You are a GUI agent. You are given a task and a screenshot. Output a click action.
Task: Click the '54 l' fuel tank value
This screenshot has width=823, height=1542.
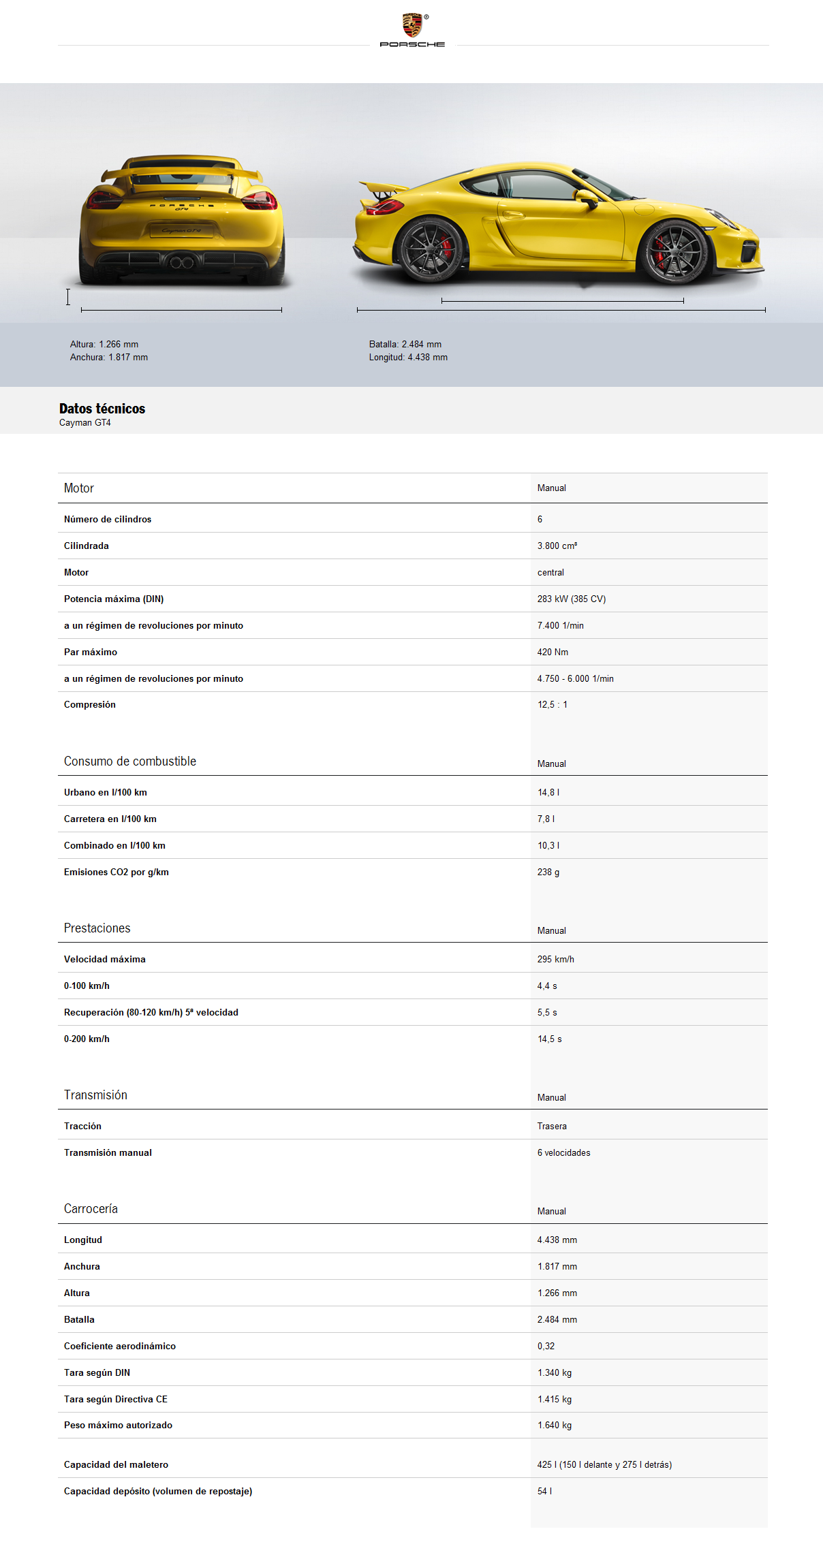pos(545,1492)
